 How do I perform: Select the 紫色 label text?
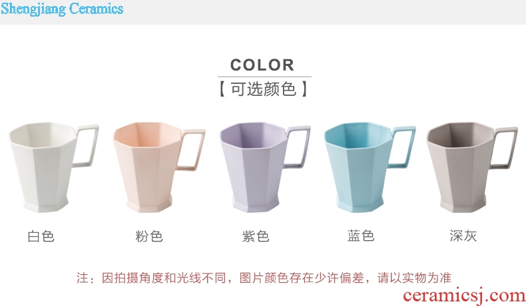[x=256, y=236]
